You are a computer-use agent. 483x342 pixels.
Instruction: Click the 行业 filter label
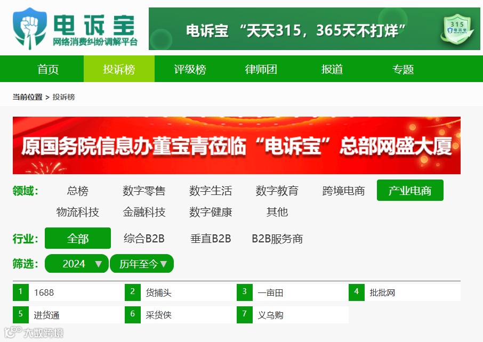coord(25,239)
